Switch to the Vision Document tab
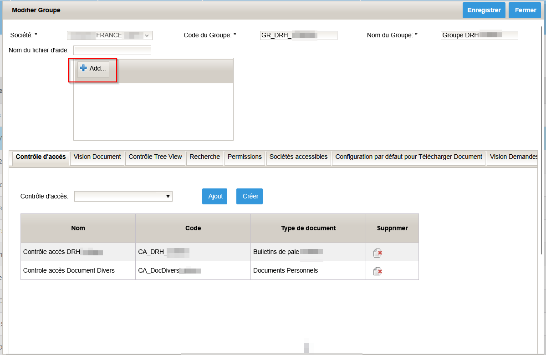 point(97,158)
